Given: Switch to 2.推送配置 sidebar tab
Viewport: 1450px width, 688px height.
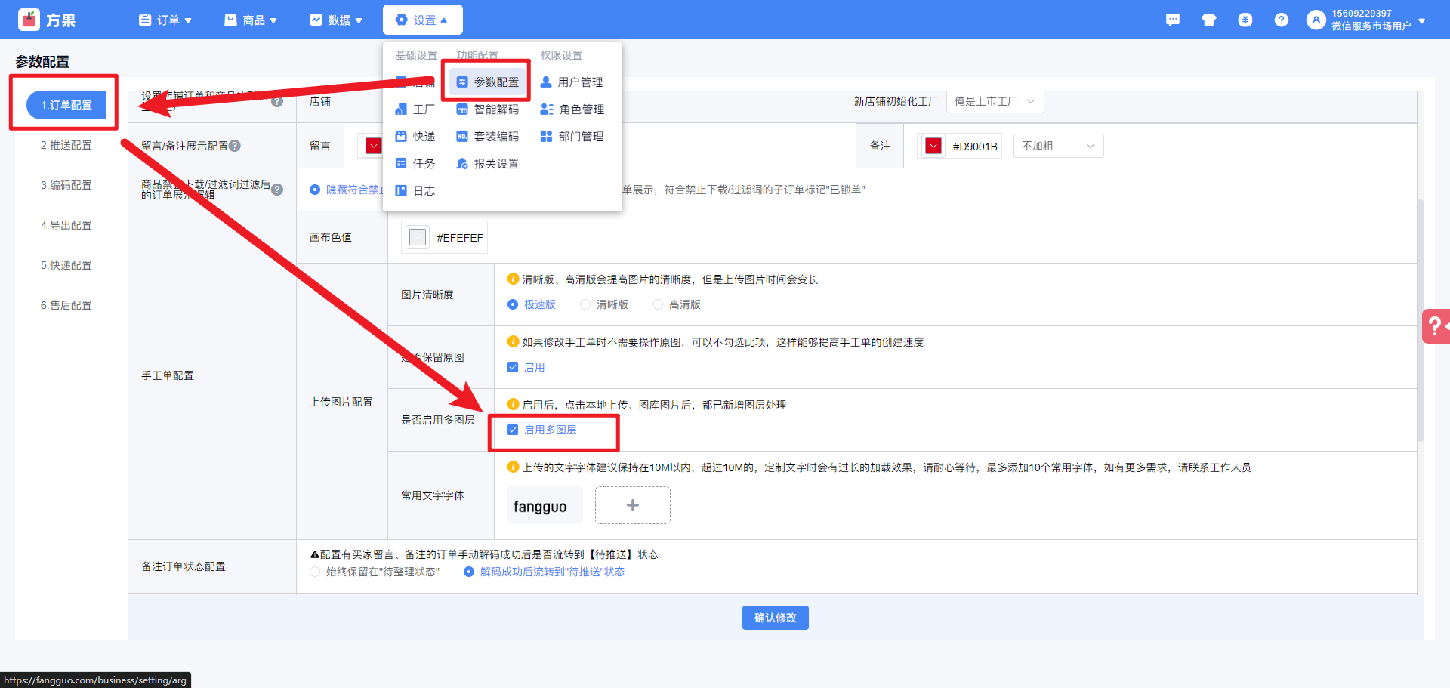Looking at the screenshot, I should 66,145.
